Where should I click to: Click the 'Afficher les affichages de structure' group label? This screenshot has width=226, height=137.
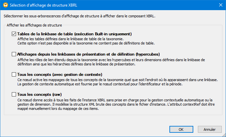pos(35,25)
